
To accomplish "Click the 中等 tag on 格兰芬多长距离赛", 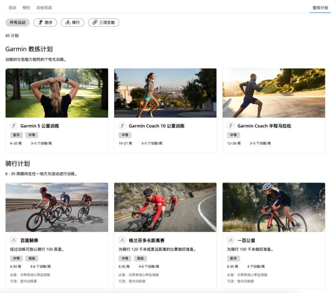I will tap(125, 258).
